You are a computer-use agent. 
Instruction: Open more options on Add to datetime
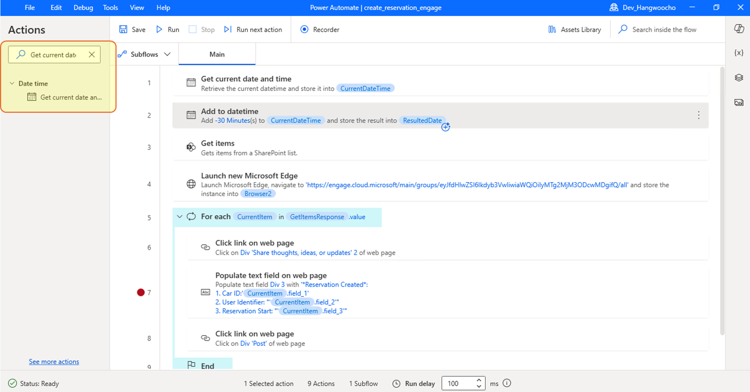click(x=698, y=115)
